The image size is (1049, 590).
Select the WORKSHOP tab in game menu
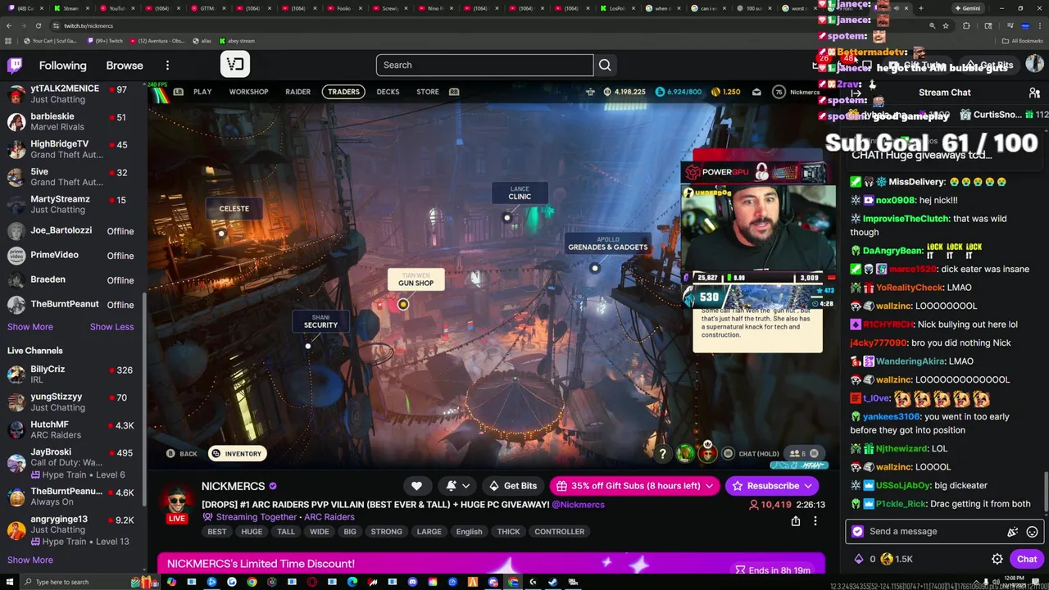(x=248, y=92)
